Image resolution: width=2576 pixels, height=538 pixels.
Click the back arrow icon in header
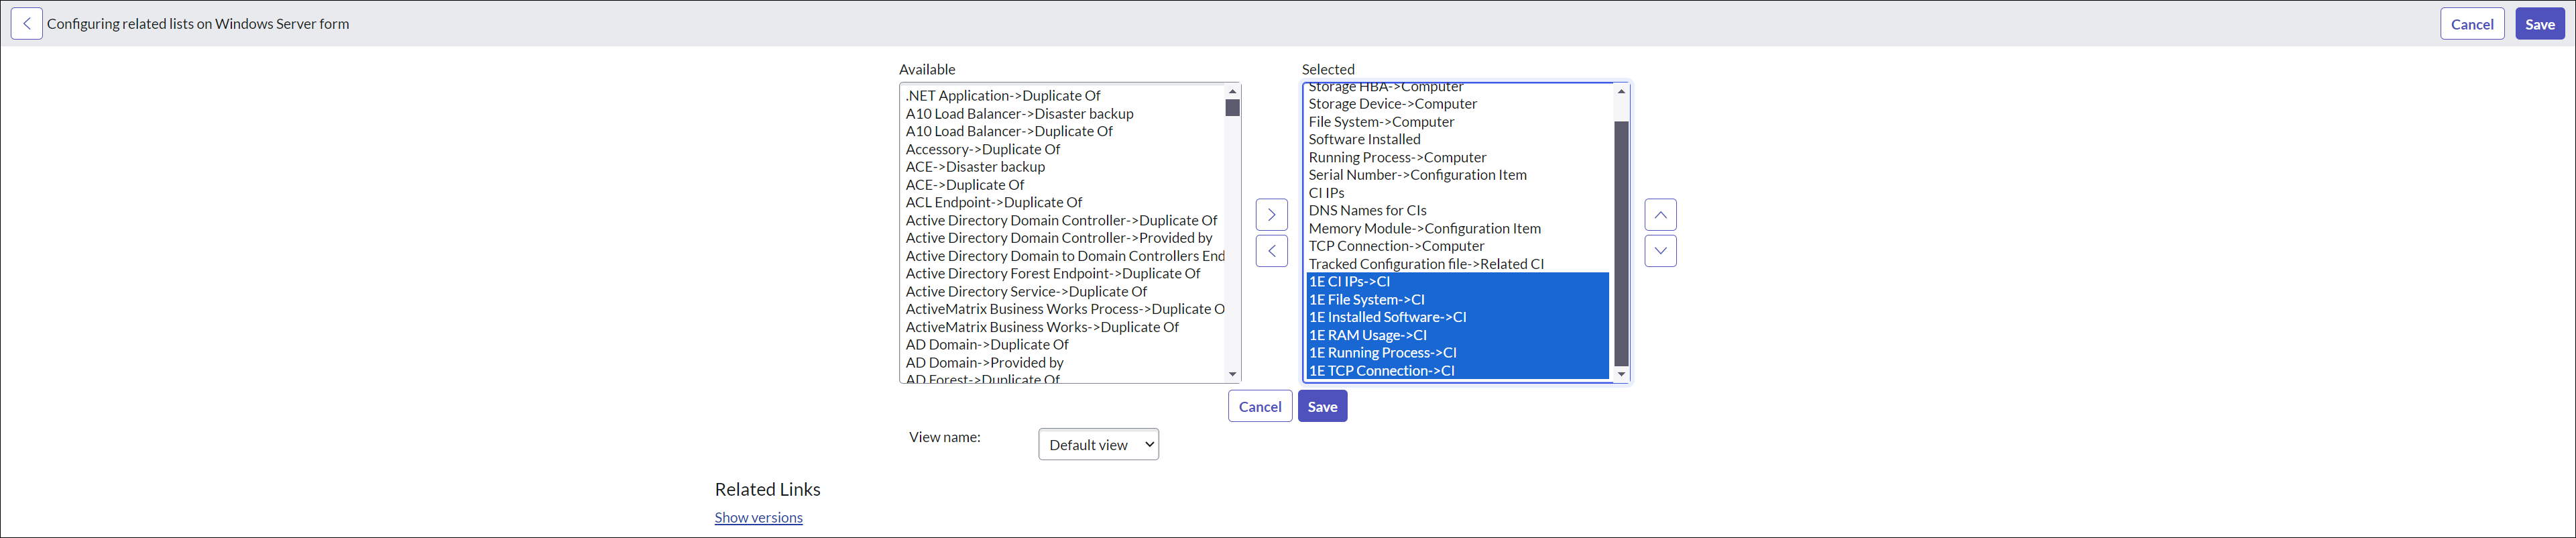26,24
